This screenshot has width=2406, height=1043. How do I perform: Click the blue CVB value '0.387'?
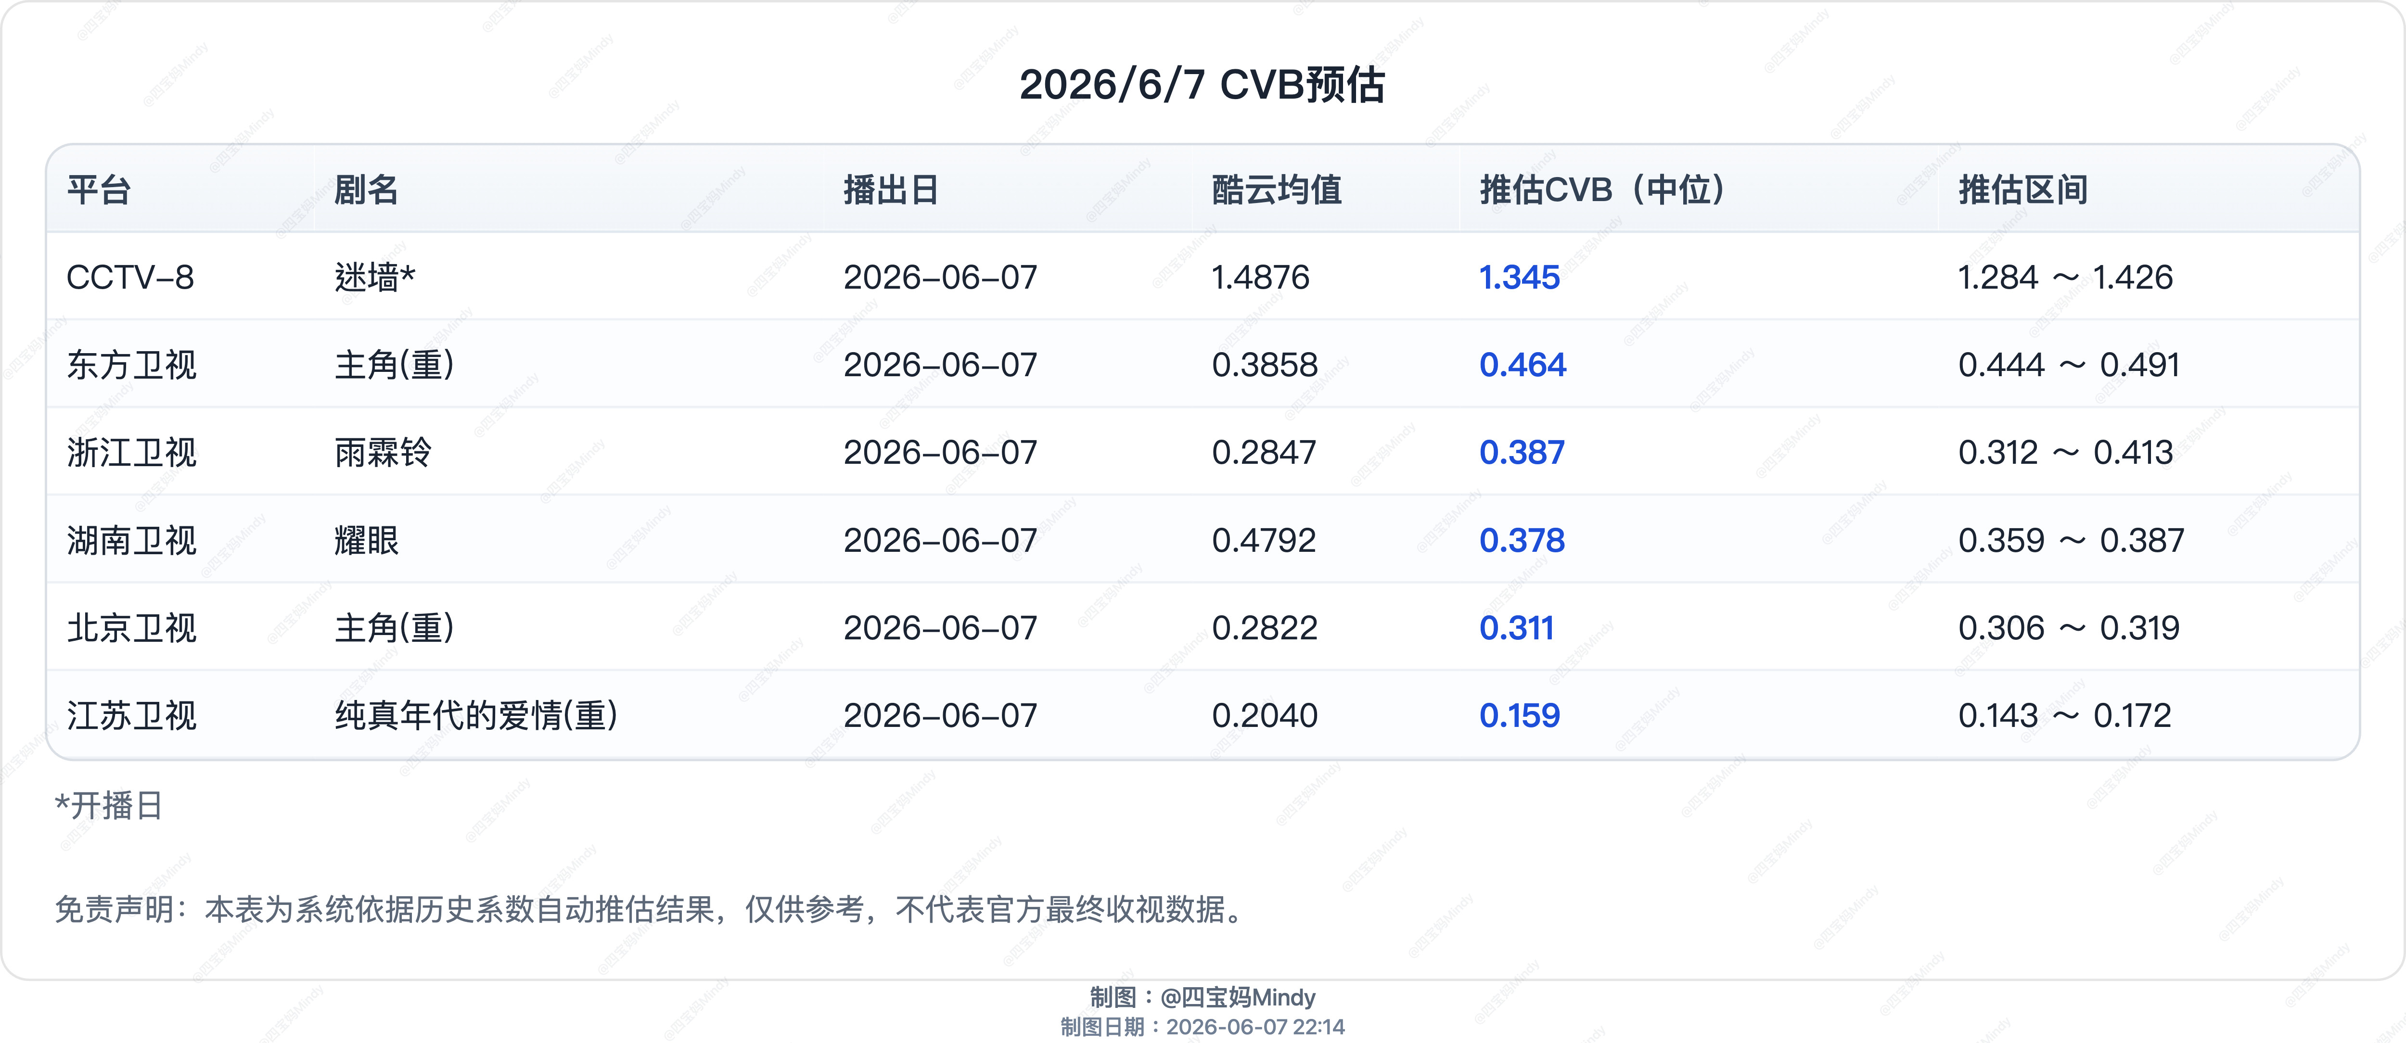(x=1522, y=453)
